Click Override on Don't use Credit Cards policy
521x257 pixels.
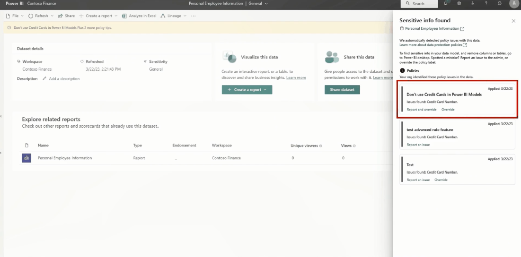(448, 110)
